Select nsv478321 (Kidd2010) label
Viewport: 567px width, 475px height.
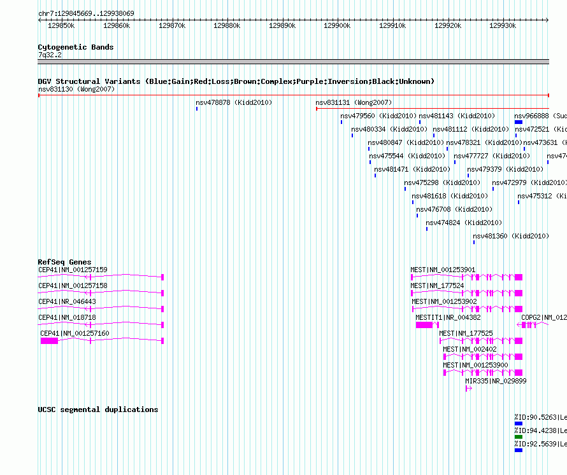(484, 142)
